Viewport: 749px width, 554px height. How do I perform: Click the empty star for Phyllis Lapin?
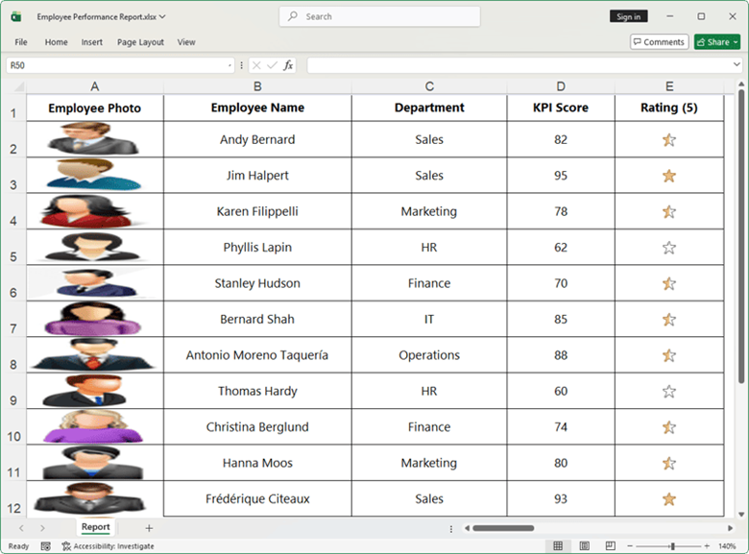pos(668,248)
